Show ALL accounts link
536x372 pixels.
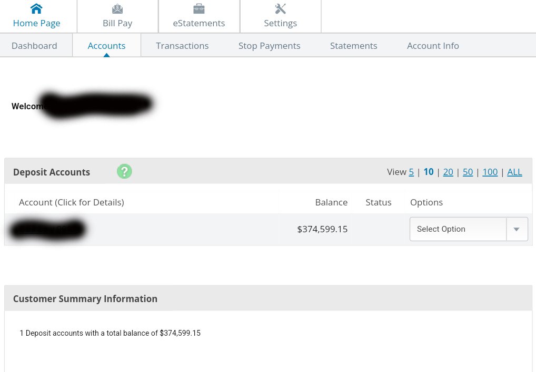pyautogui.click(x=514, y=172)
